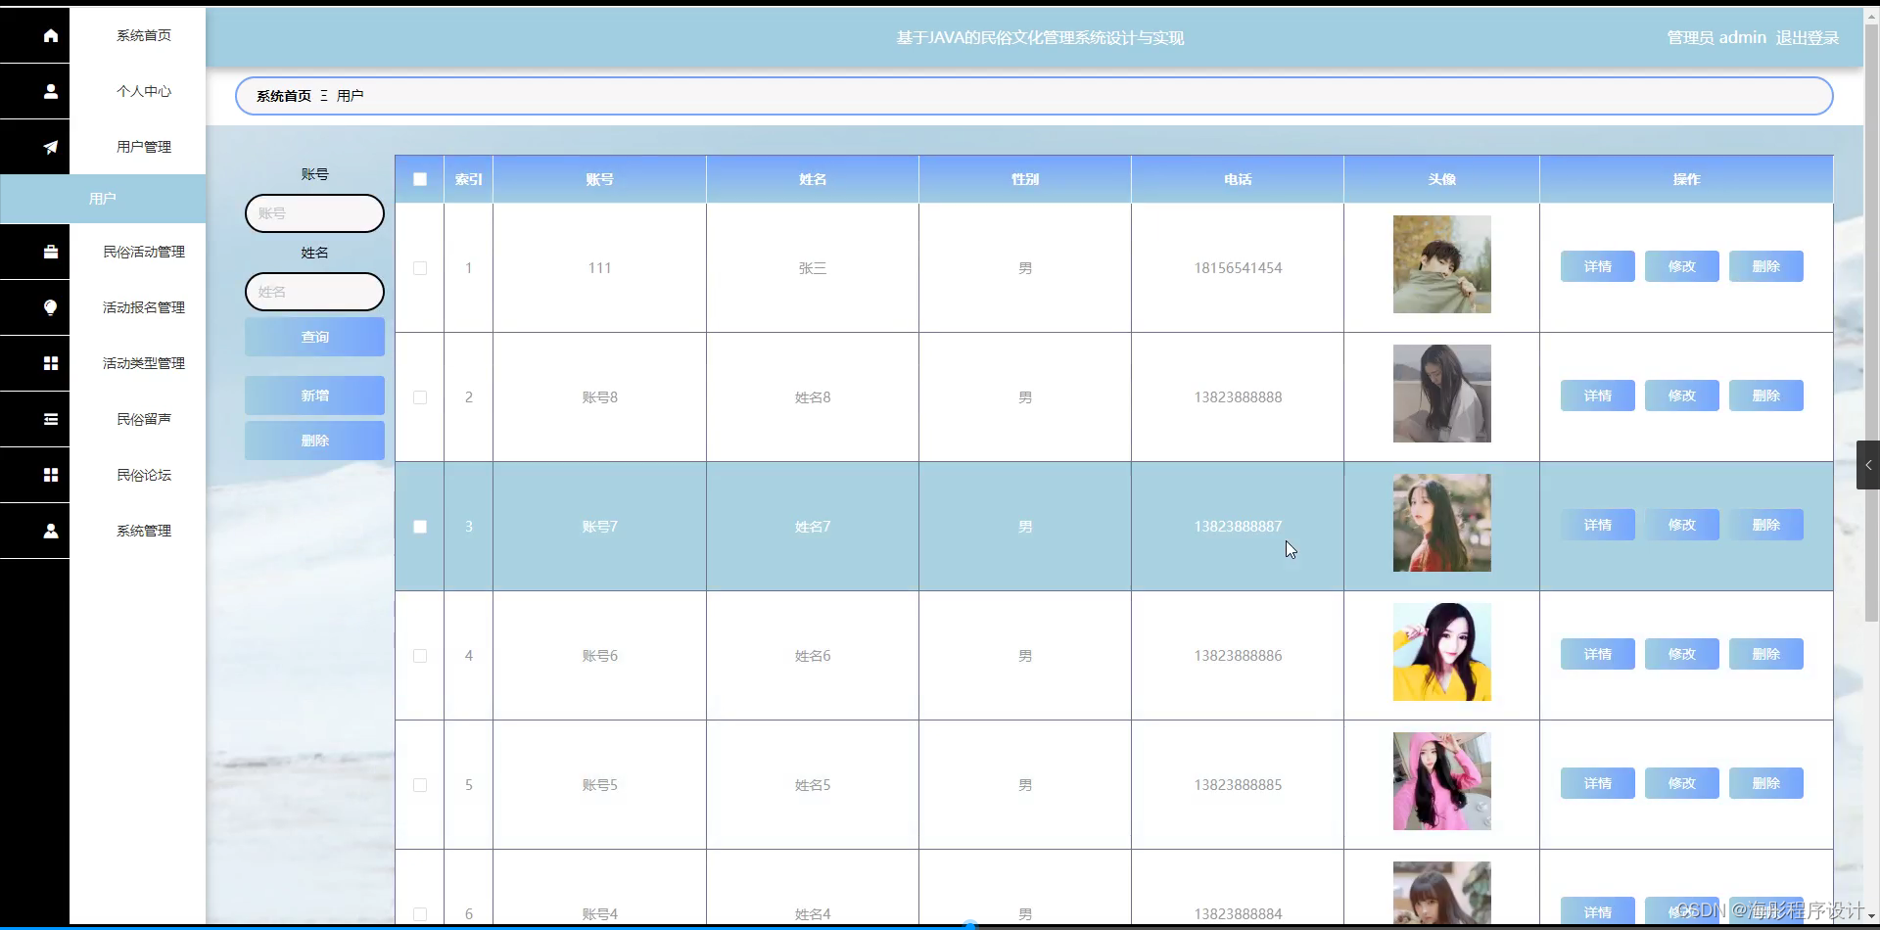Open 民俗活动管理 menu

[144, 252]
